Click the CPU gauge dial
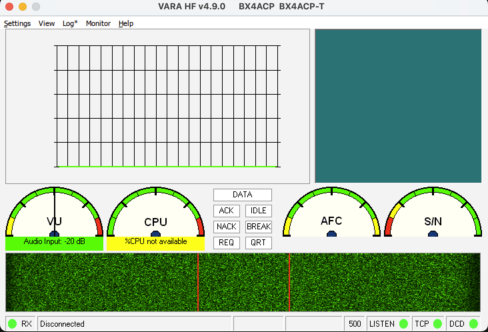 click(x=156, y=213)
